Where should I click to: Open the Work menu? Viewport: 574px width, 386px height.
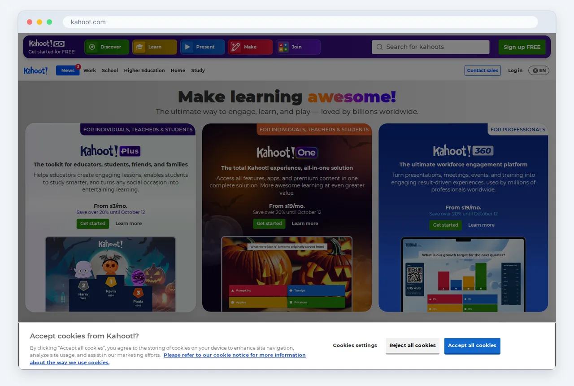pyautogui.click(x=90, y=70)
